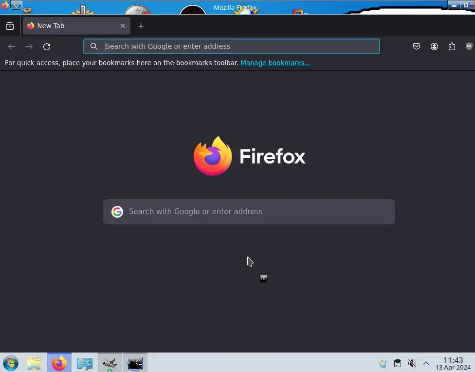Expand the hidden system tray icons arrow

[426, 363]
